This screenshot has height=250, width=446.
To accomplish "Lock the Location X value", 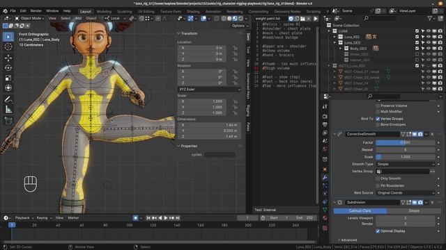I will point(235,48).
